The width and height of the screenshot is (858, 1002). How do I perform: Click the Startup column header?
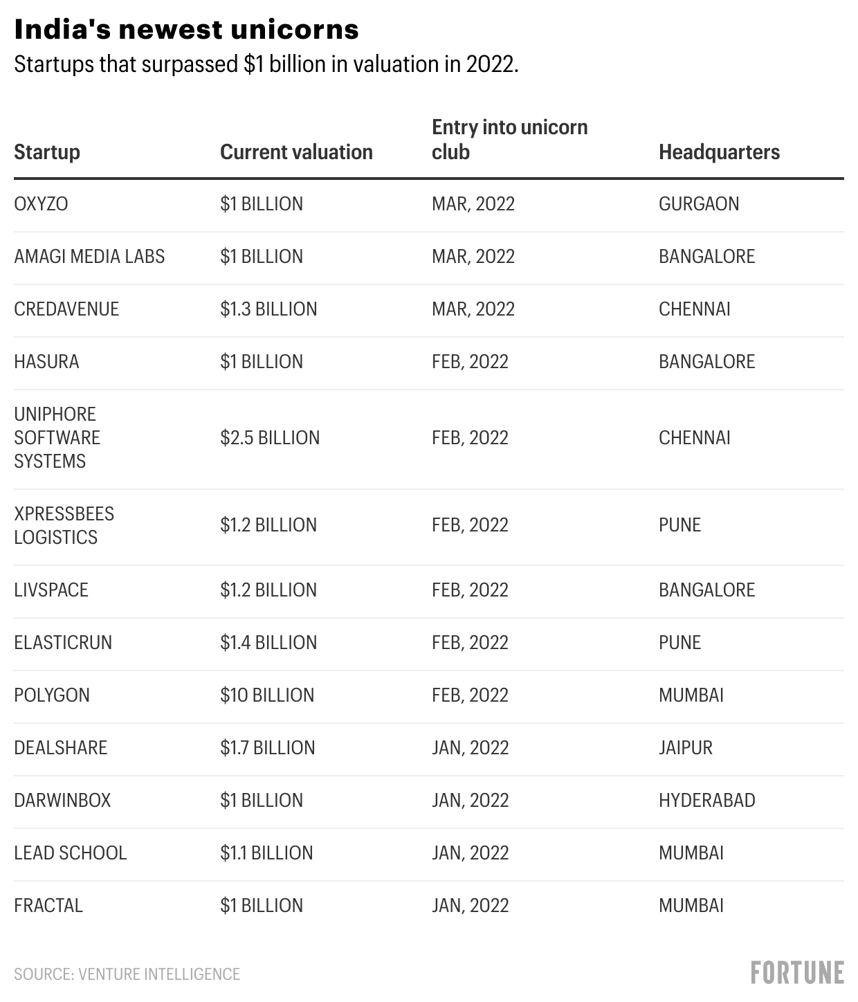[x=47, y=152]
